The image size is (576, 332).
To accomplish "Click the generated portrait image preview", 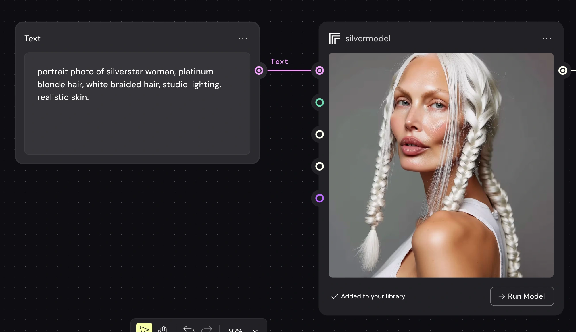I will (x=441, y=165).
